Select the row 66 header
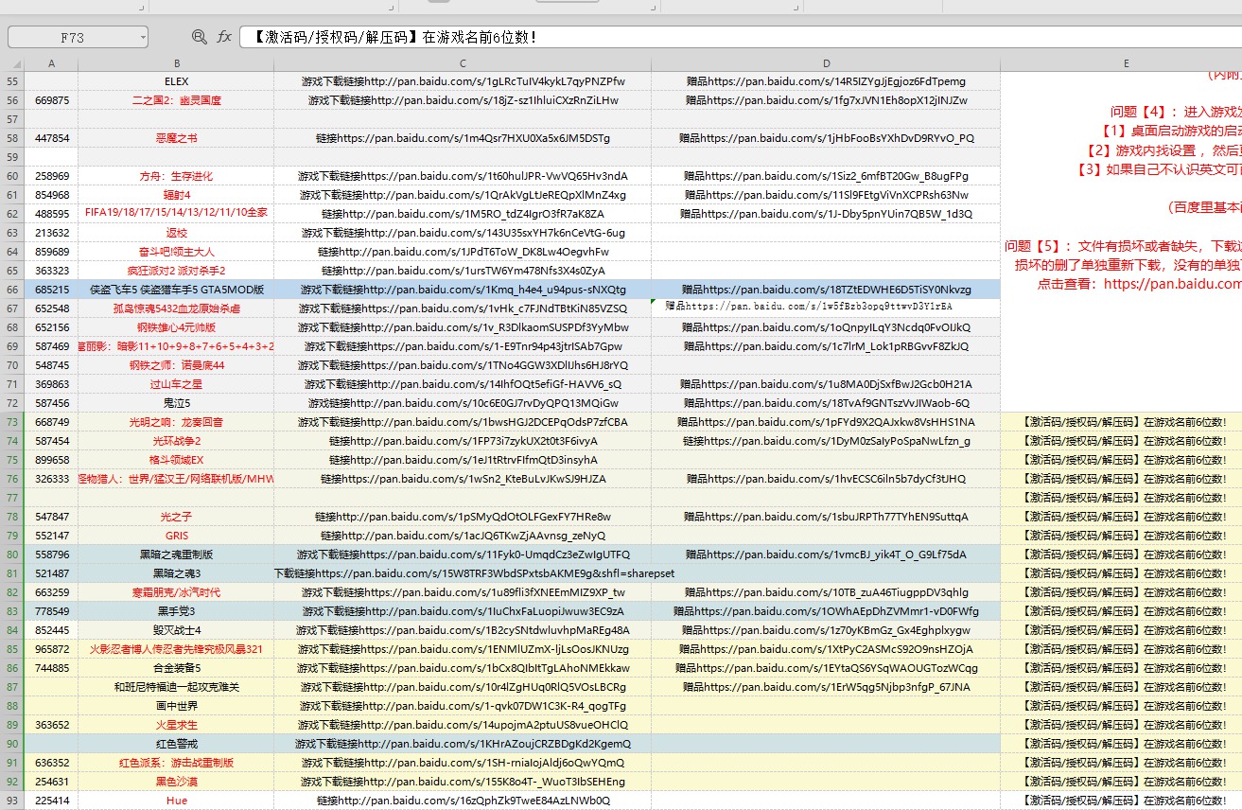 (x=11, y=290)
